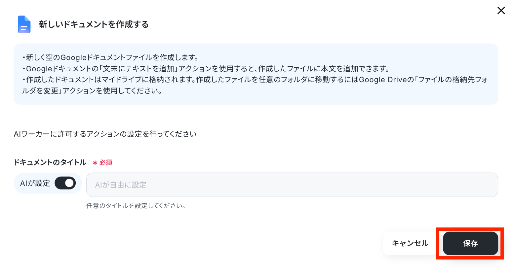Cancel via the キャンセル button

pyautogui.click(x=410, y=243)
